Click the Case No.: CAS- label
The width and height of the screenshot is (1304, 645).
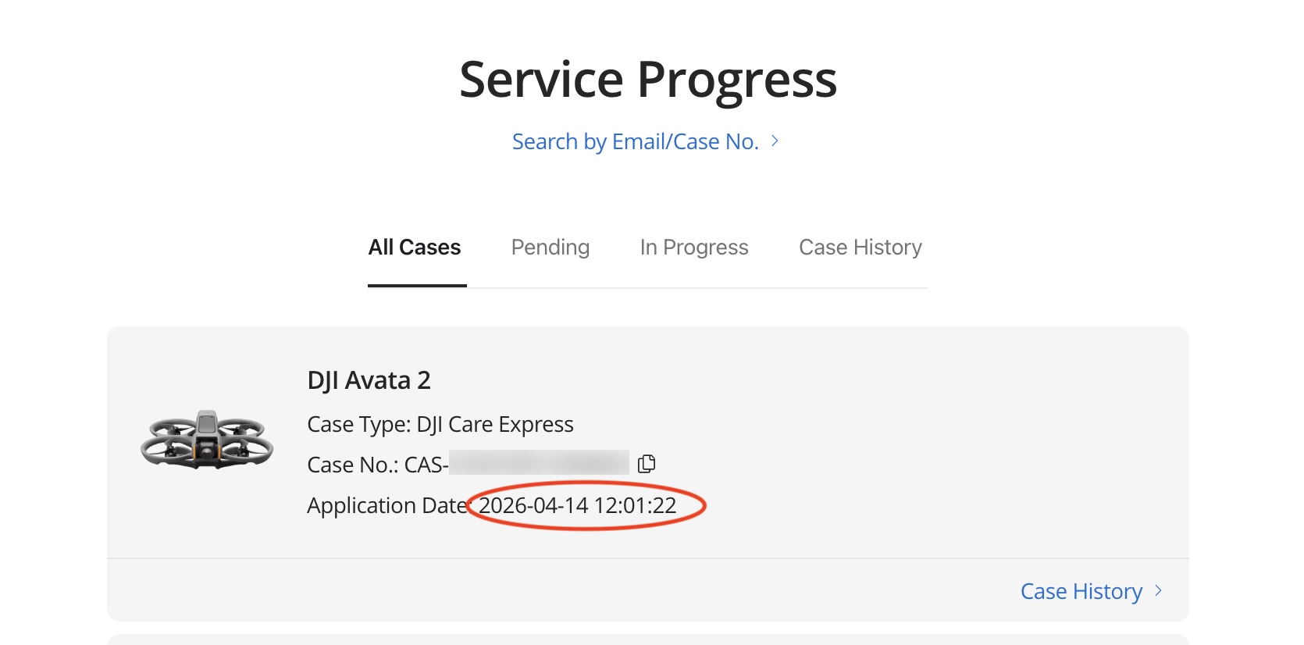tap(377, 465)
